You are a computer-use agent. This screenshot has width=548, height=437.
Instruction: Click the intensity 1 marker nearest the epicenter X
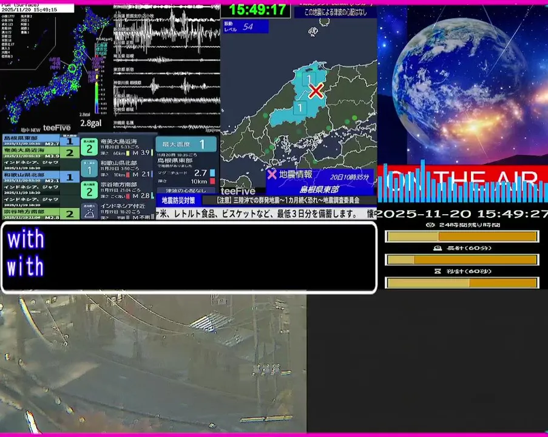(x=309, y=79)
